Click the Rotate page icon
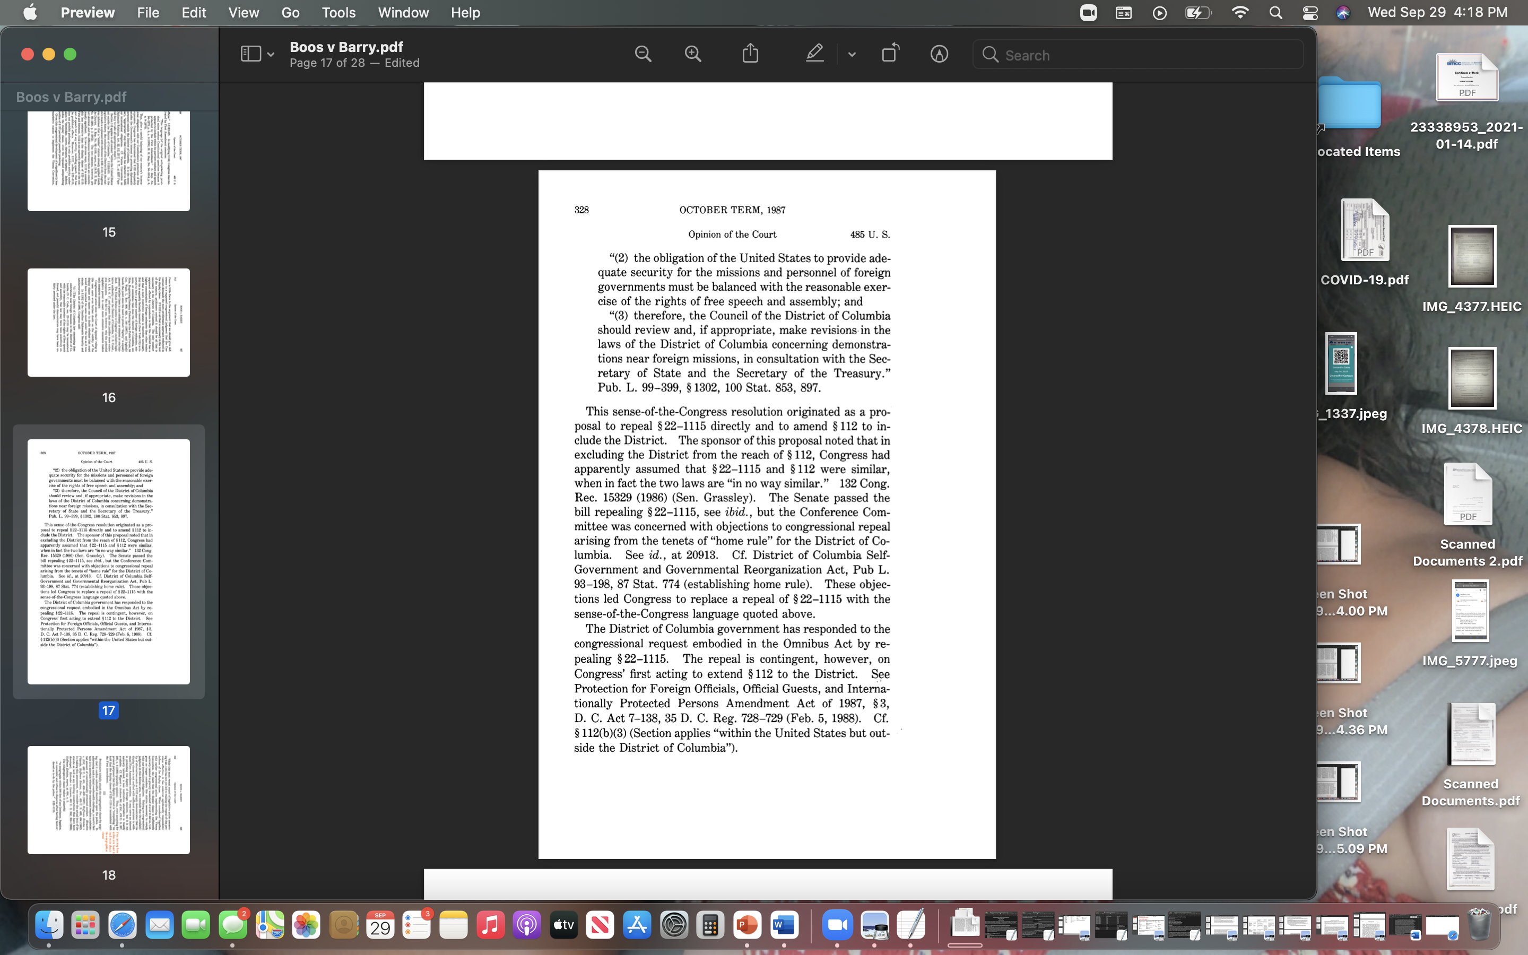 point(890,54)
